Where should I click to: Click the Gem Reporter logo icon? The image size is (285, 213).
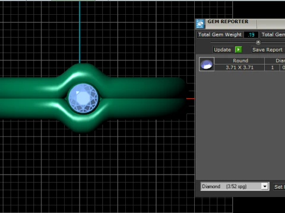(x=200, y=24)
